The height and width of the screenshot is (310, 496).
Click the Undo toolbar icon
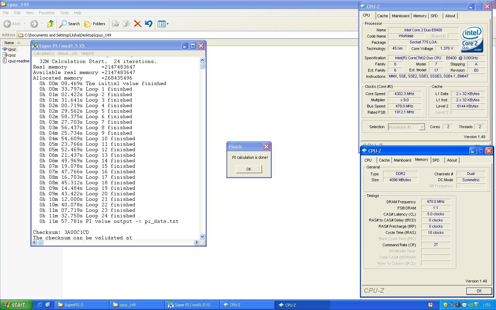tap(148, 24)
